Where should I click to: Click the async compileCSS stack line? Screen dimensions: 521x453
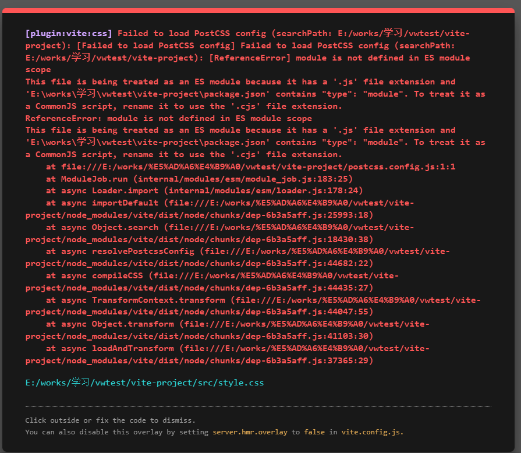(212, 281)
